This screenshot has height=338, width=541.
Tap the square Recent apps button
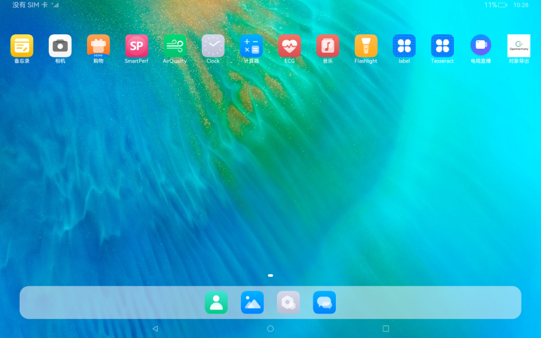(386, 328)
